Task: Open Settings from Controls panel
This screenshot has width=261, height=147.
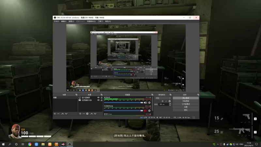Action: [186, 107]
